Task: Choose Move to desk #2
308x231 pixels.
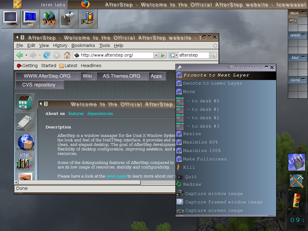Action: 226,118
